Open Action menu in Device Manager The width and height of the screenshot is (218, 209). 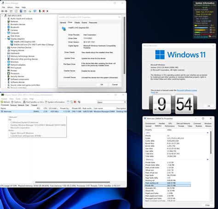(x=10, y=7)
